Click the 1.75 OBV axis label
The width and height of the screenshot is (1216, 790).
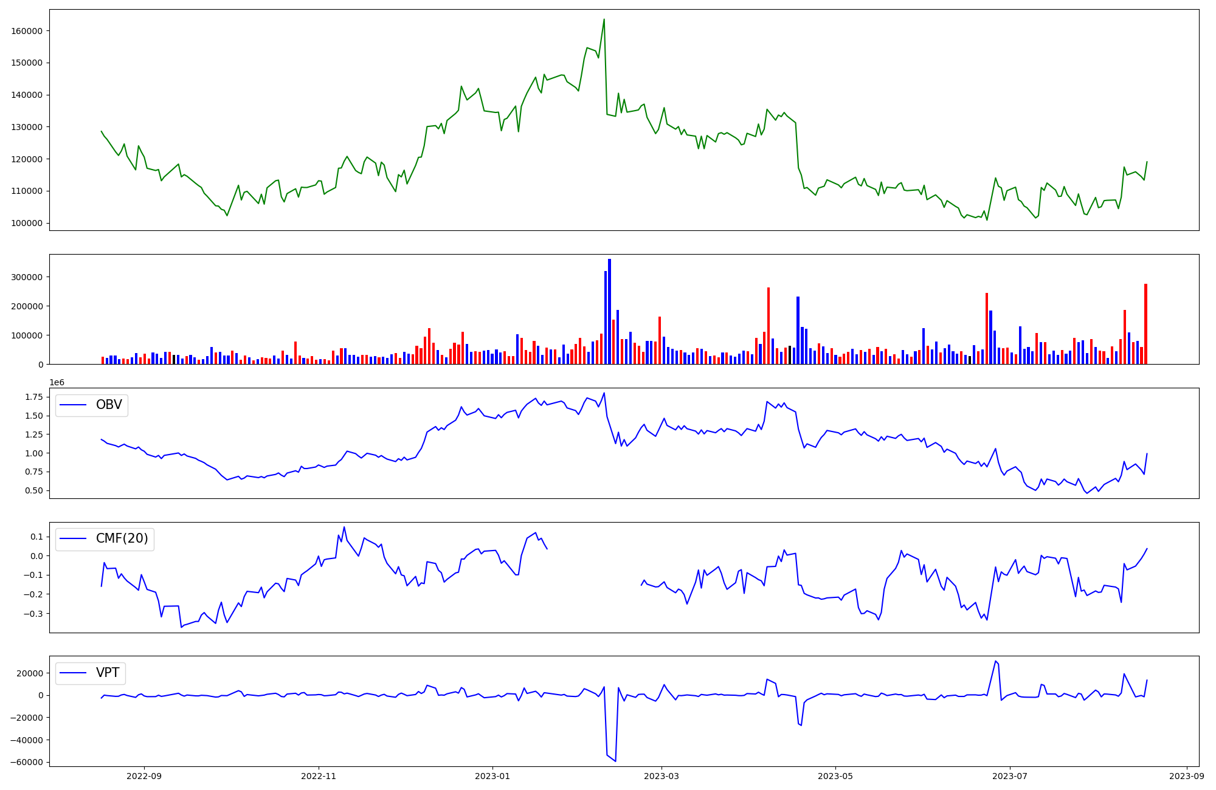click(34, 397)
